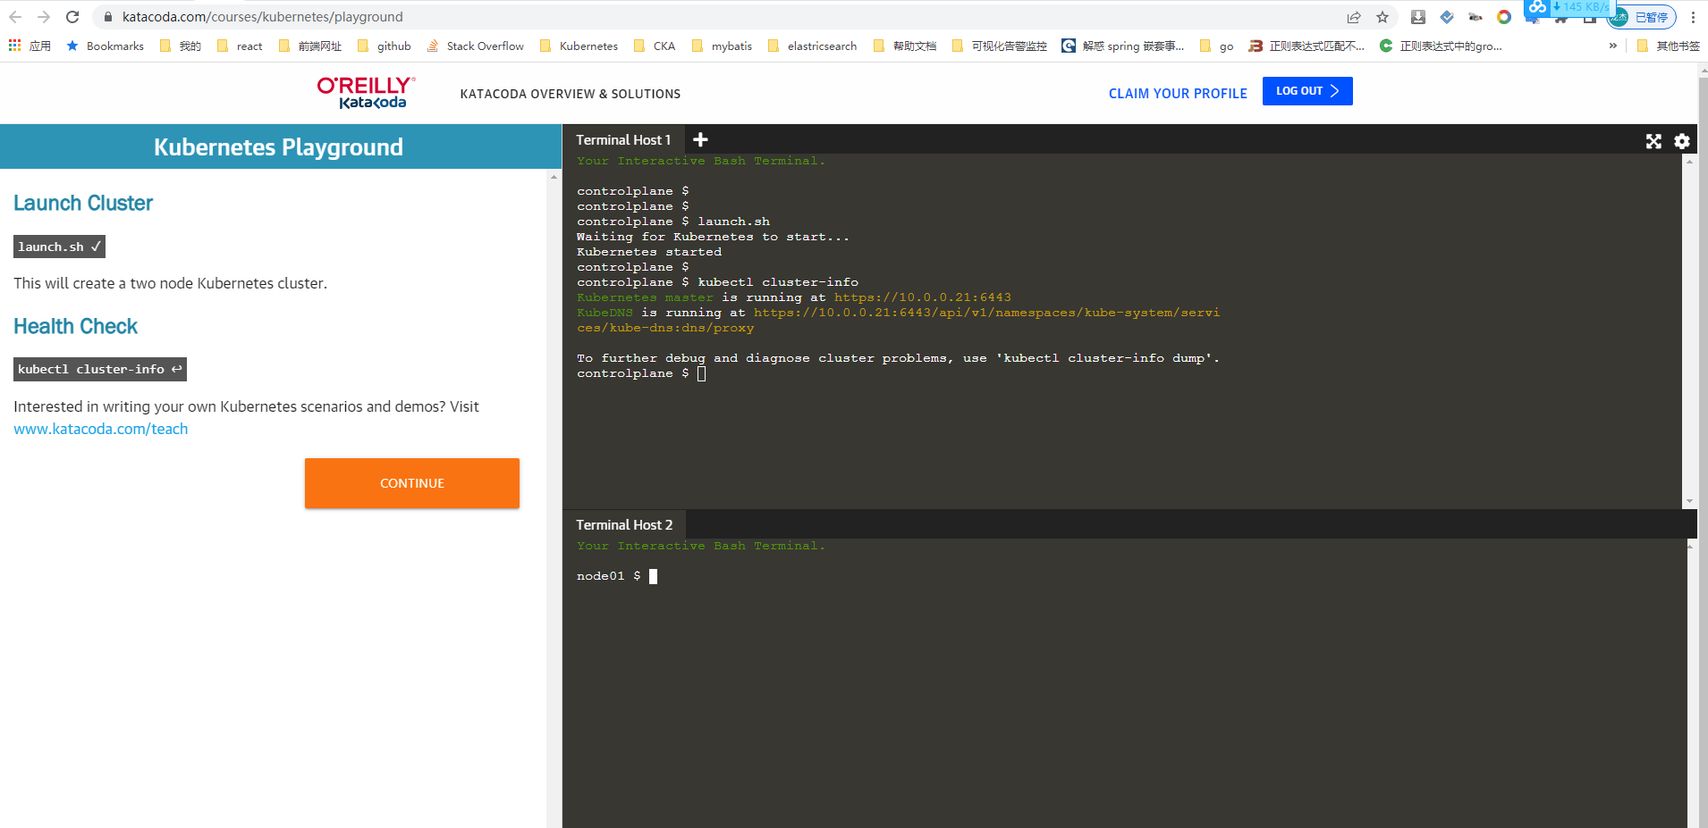The width and height of the screenshot is (1708, 828).
Task: Open the mybatis bookmark folder
Action: pyautogui.click(x=722, y=46)
